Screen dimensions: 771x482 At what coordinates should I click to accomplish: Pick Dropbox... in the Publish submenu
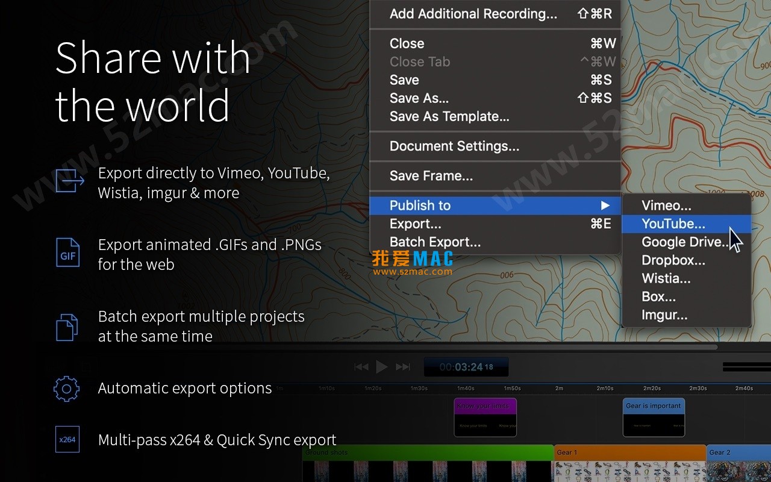pyautogui.click(x=687, y=260)
